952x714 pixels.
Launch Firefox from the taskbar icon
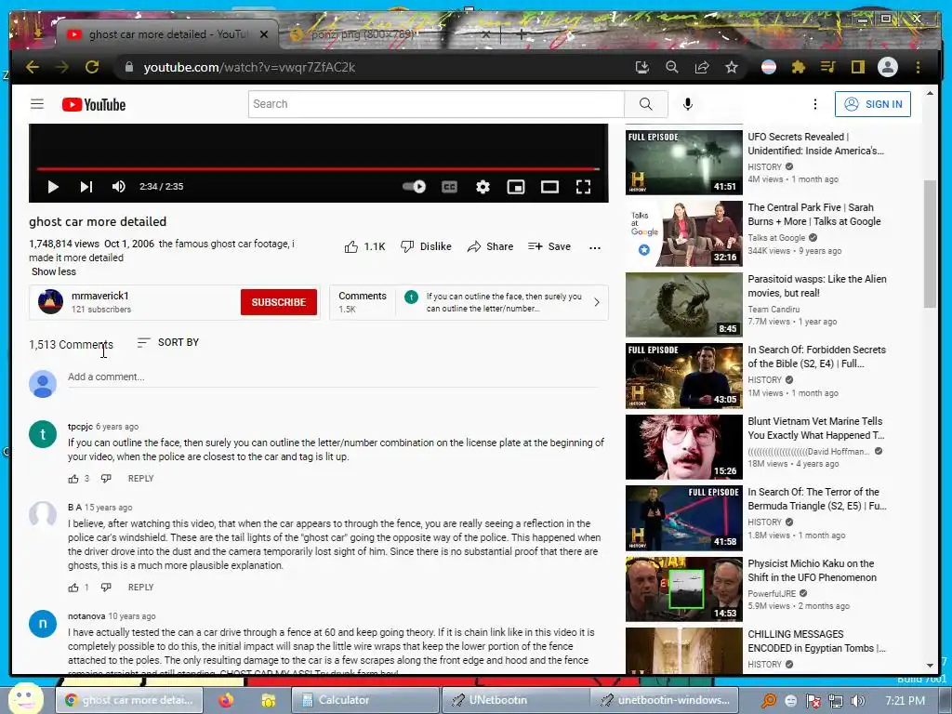226,700
